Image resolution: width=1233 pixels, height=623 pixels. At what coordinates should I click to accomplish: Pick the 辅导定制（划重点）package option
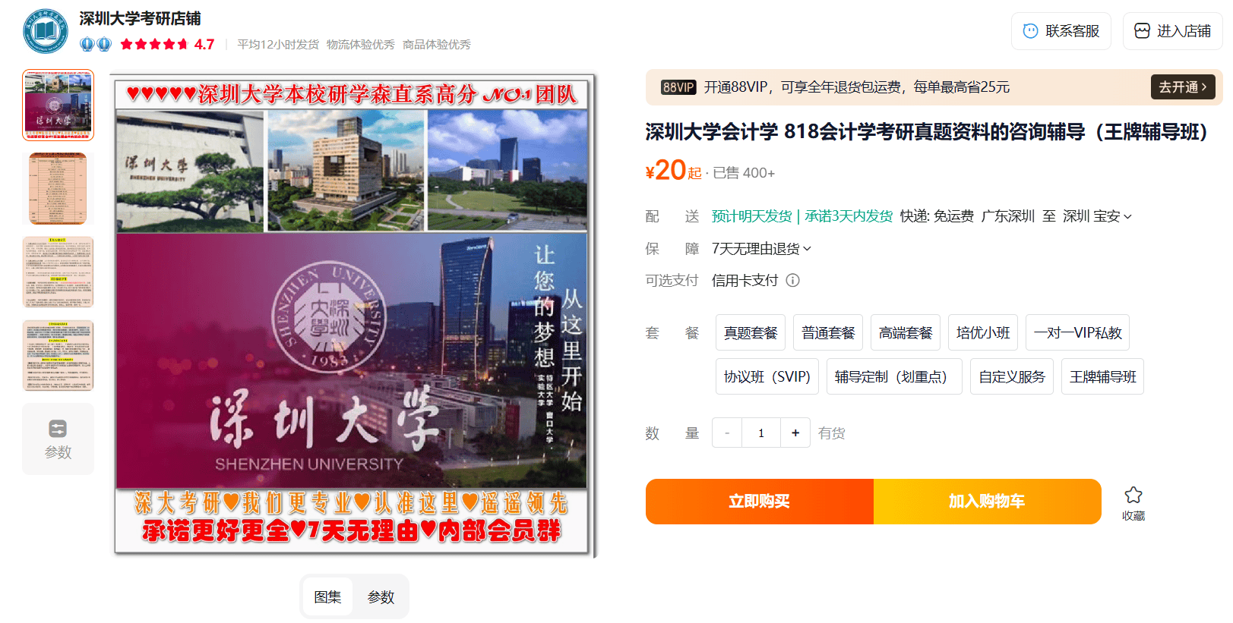[x=894, y=376]
